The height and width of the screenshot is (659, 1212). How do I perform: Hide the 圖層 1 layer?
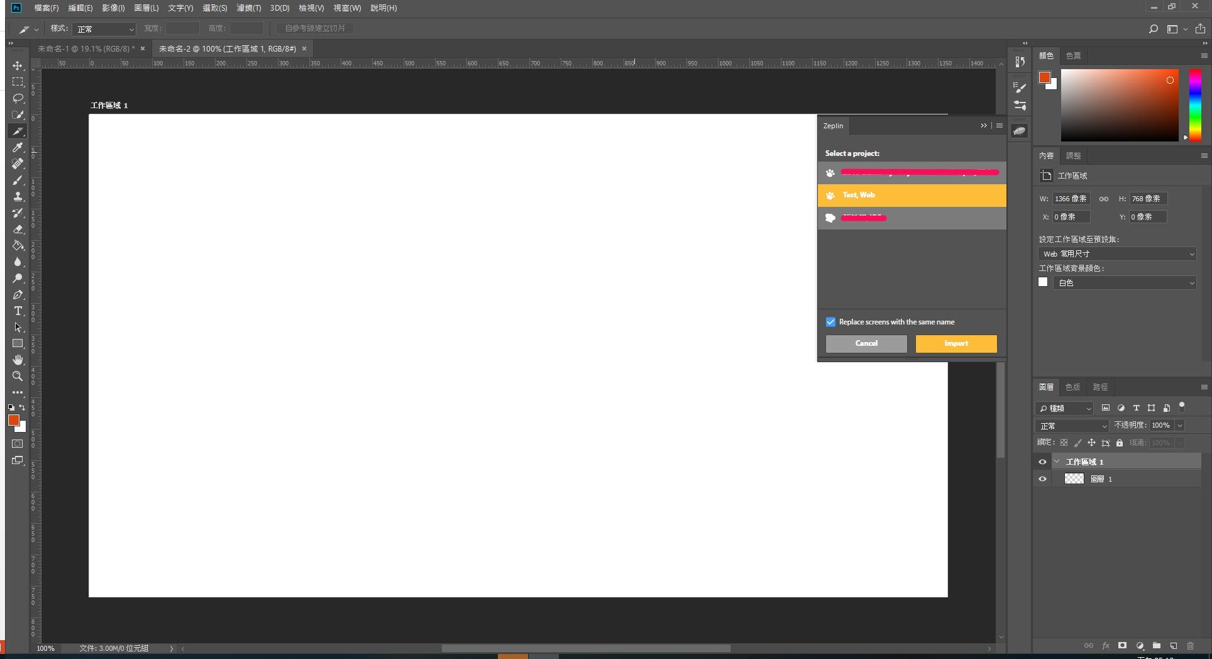point(1042,479)
